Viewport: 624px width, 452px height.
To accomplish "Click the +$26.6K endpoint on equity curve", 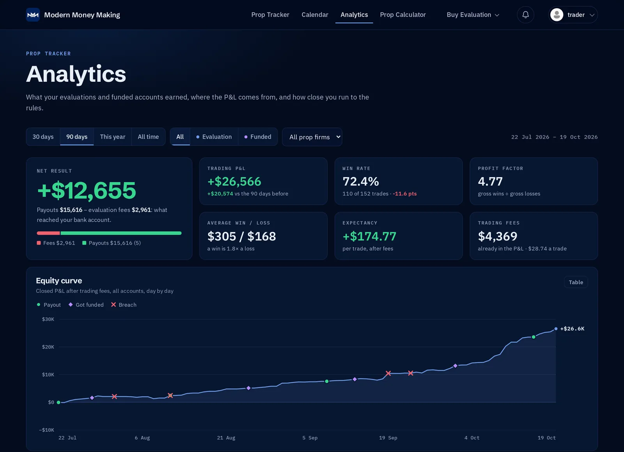I will point(556,329).
